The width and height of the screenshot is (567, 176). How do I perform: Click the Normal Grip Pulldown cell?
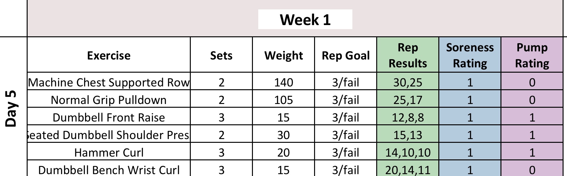point(109,100)
